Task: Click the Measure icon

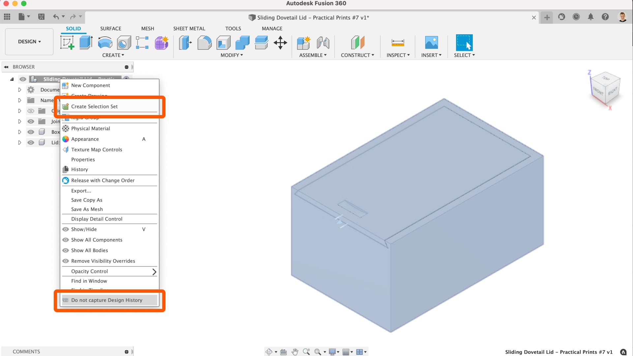Action: point(398,43)
